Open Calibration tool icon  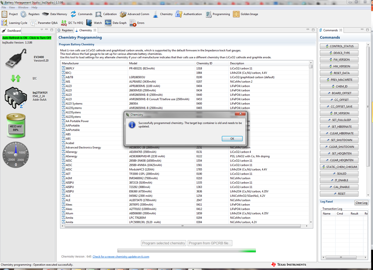coord(99,14)
